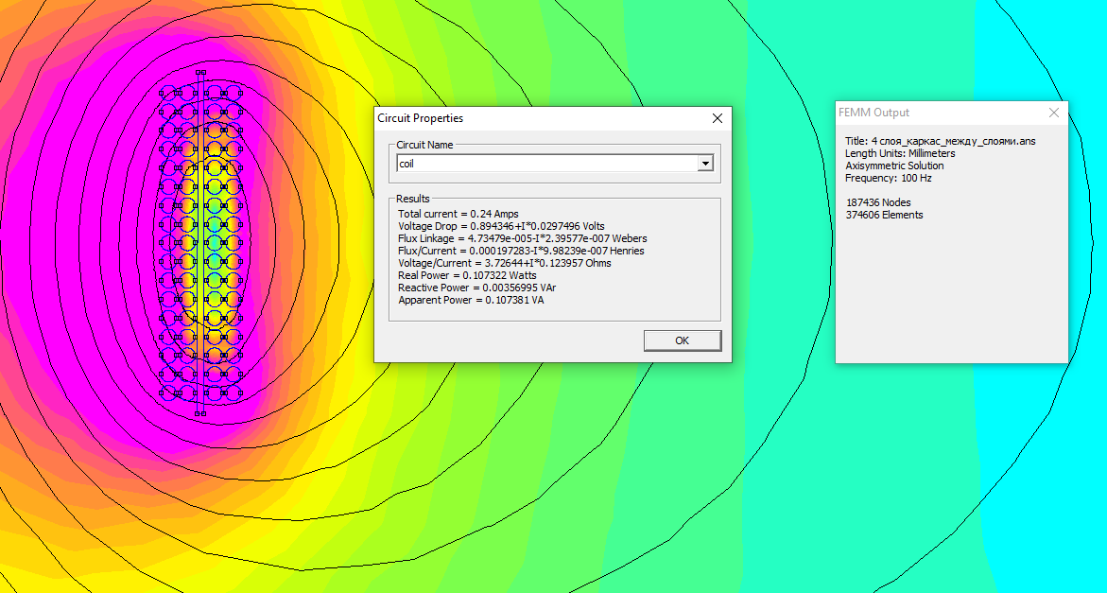Click '374606 Elements' in FEMM Output
The width and height of the screenshot is (1107, 593).
coord(884,215)
